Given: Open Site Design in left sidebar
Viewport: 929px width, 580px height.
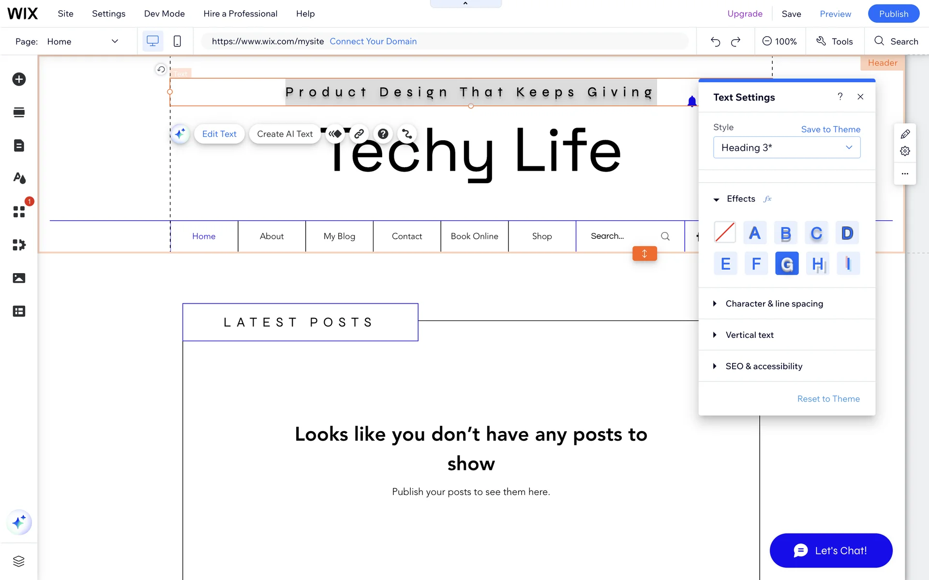Looking at the screenshot, I should [x=19, y=178].
